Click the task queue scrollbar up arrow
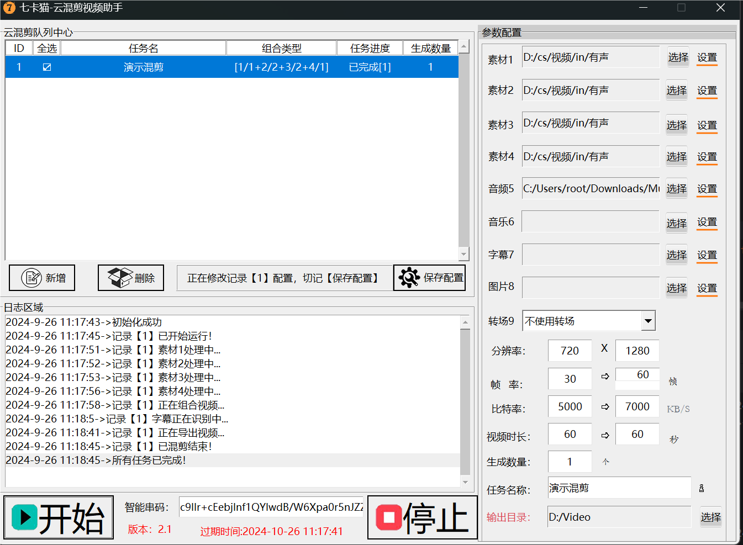Viewport: 743px width, 545px height. point(464,46)
